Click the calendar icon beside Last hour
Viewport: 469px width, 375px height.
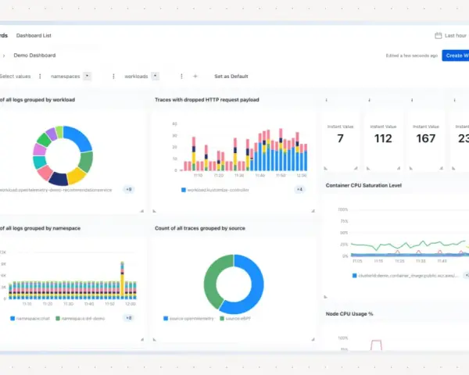pos(439,36)
